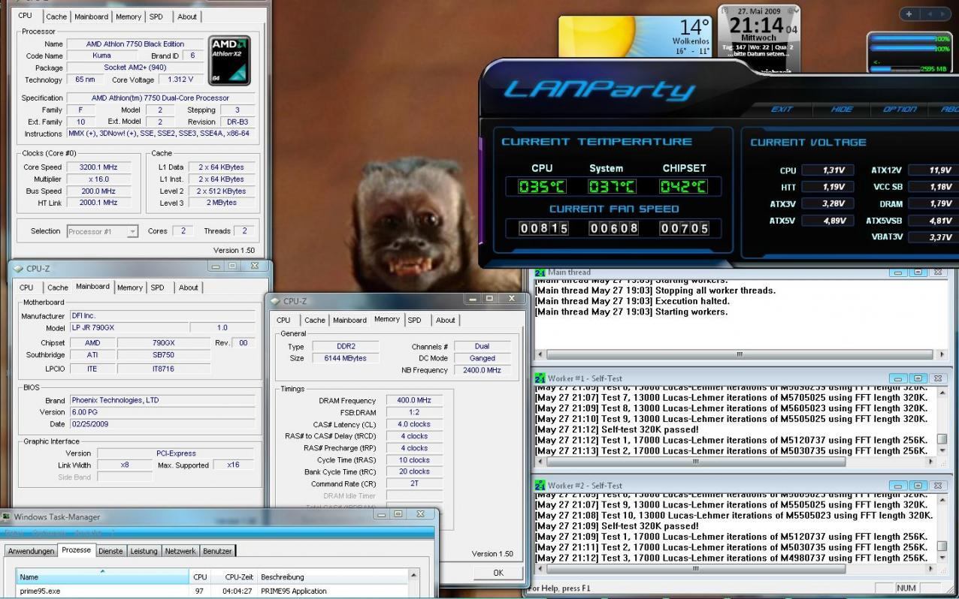Click the sidebar plus button to add gadgets
Image resolution: width=959 pixels, height=599 pixels.
click(x=909, y=14)
